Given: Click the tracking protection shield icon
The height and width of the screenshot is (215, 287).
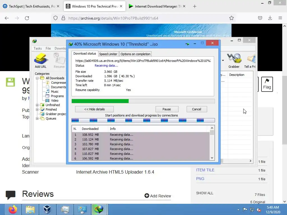Looking at the screenshot, I should click(x=55, y=18).
